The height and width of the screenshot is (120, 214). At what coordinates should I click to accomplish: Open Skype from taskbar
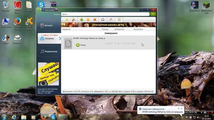[53, 117]
